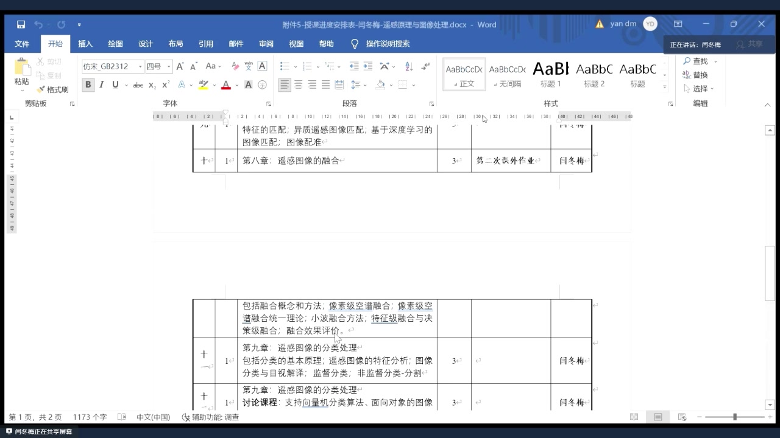Switch to the 设计 (Design) tab
The width and height of the screenshot is (780, 438).
point(146,44)
